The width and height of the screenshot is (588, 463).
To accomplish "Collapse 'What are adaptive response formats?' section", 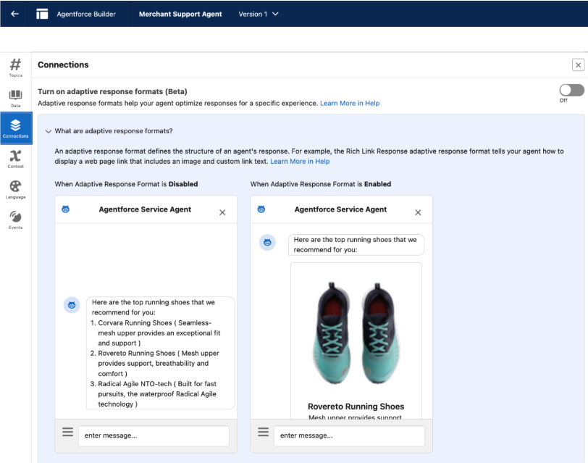I will pyautogui.click(x=49, y=131).
